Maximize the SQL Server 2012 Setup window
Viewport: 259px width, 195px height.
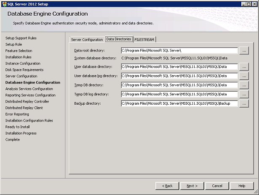(248, 4)
